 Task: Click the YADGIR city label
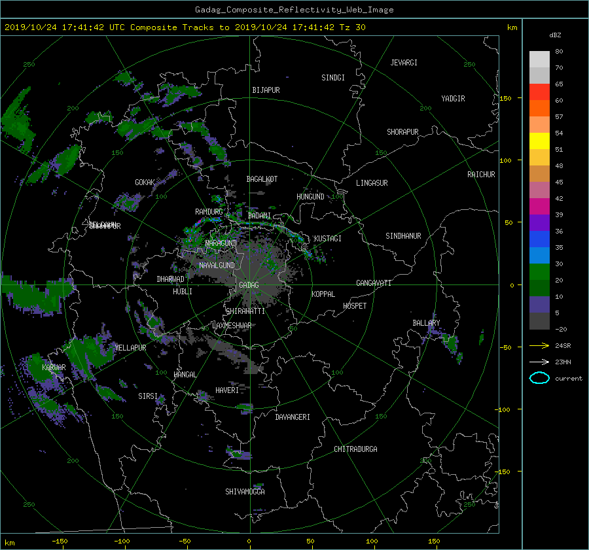pyautogui.click(x=453, y=99)
